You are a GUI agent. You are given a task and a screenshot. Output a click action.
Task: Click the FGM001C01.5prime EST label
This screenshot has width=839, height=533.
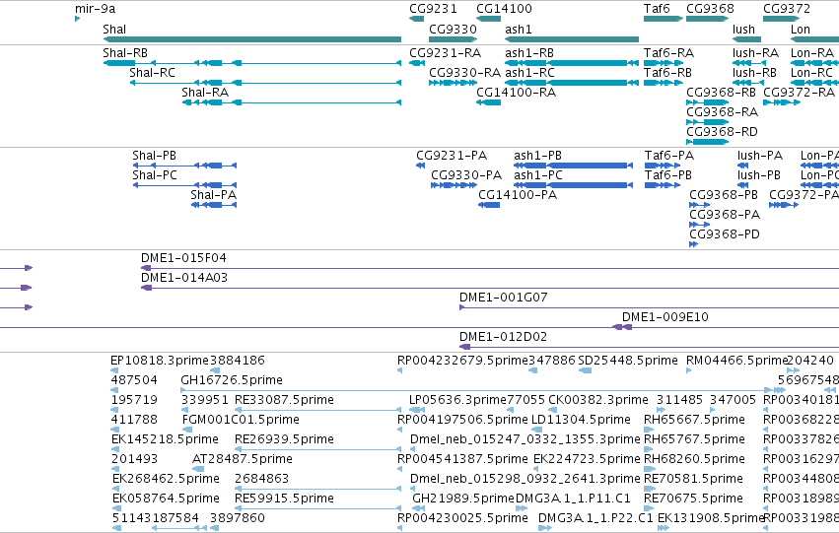248,421
